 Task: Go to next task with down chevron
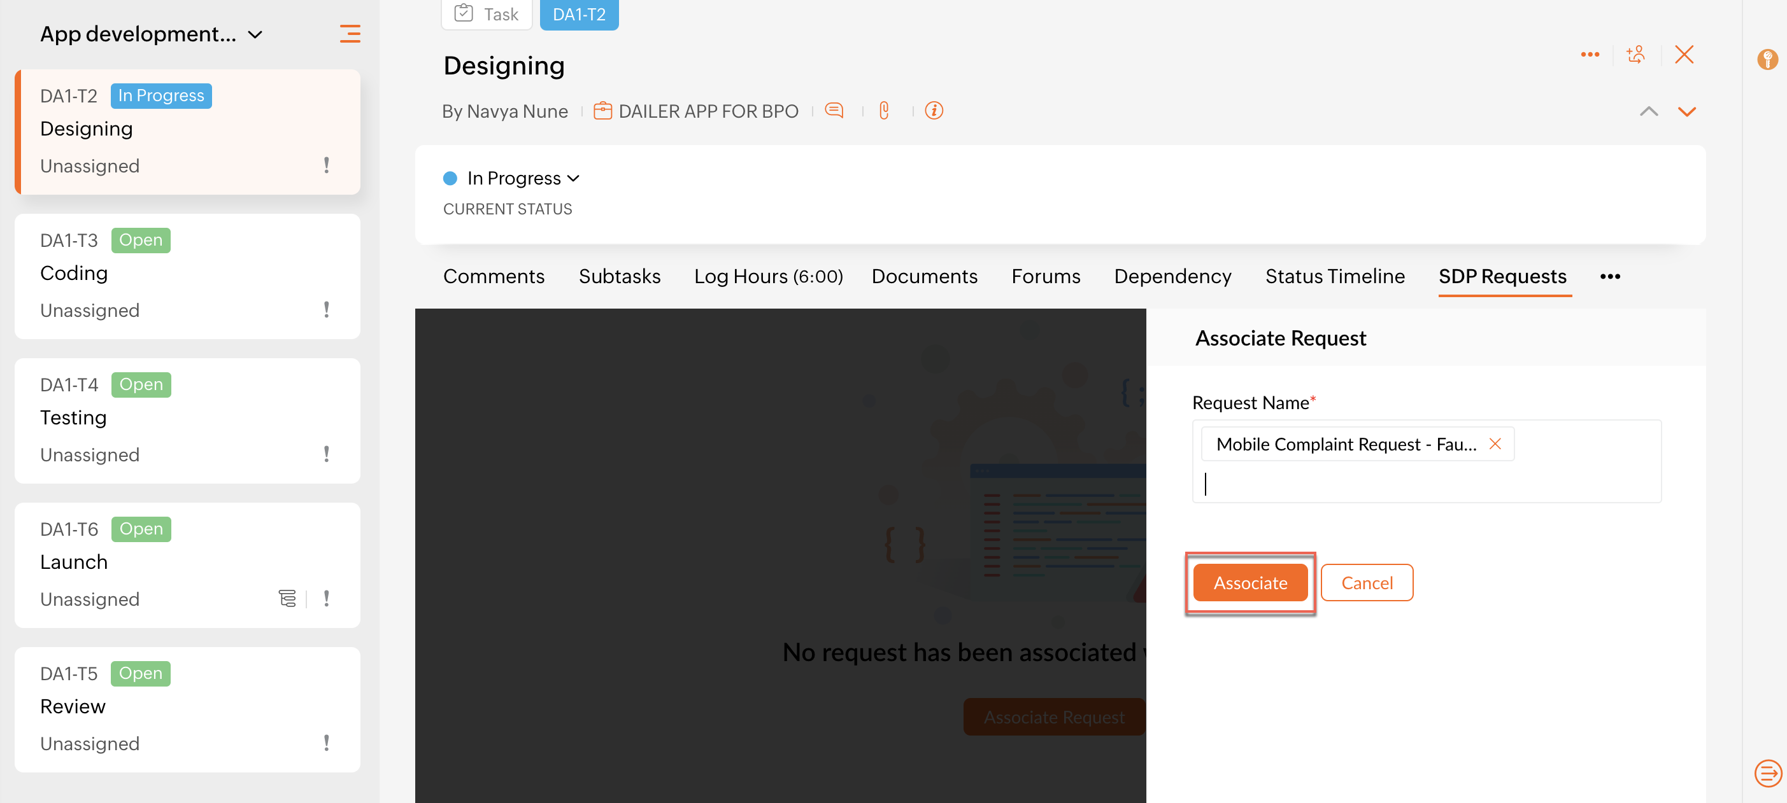coord(1686,111)
